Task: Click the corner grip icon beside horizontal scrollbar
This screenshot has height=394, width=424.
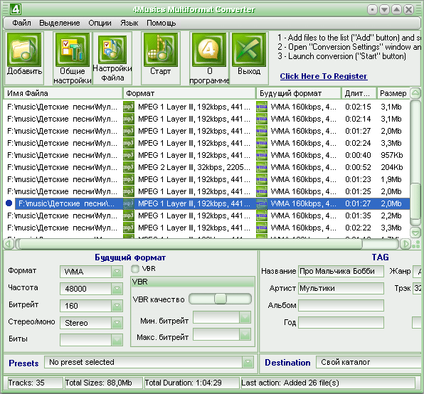Action: (415, 244)
